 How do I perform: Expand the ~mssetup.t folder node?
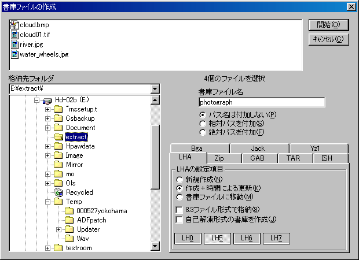[x=47, y=109]
